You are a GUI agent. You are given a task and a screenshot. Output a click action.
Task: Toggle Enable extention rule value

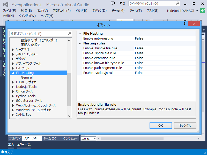(165, 58)
